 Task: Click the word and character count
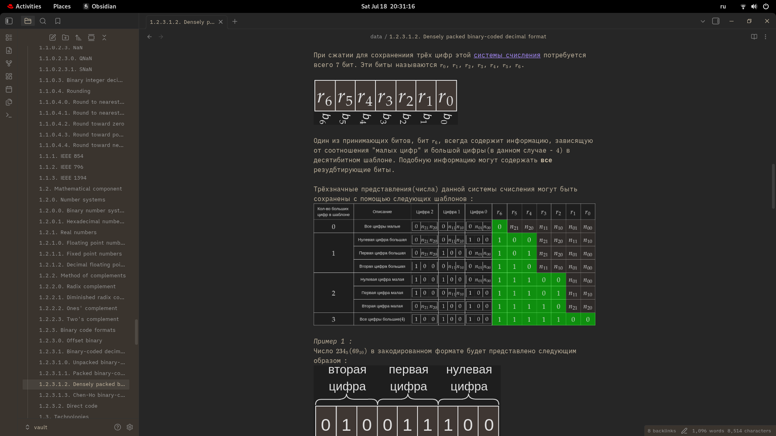click(x=732, y=431)
